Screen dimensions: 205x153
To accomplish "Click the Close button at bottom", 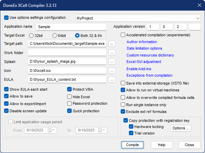I will coord(190,145).
